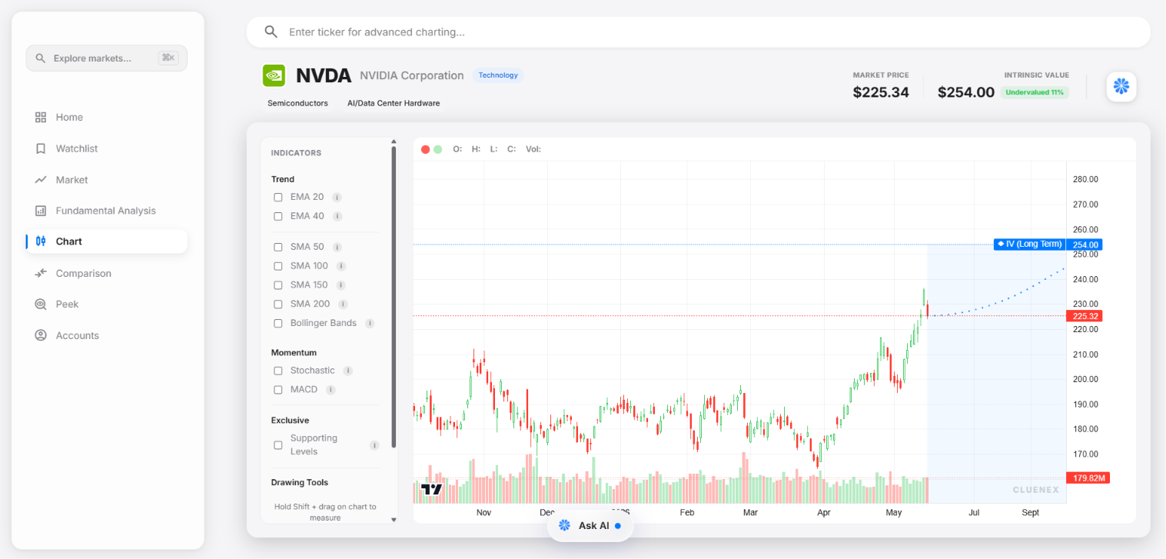Click the $254.00 intrinsic value figure
Image resolution: width=1166 pixels, height=559 pixels.
coord(966,92)
